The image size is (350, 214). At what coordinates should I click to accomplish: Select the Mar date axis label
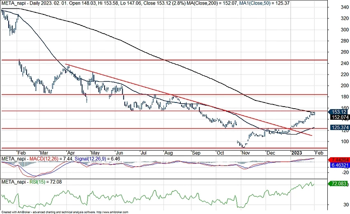(44, 153)
